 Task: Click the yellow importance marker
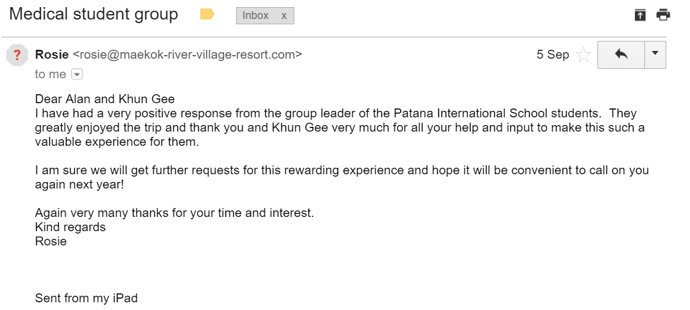[207, 15]
